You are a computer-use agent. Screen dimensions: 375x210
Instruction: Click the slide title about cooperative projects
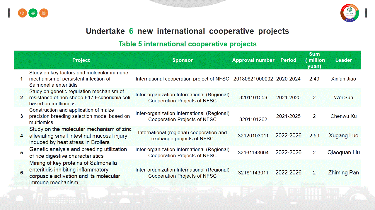coord(187,31)
